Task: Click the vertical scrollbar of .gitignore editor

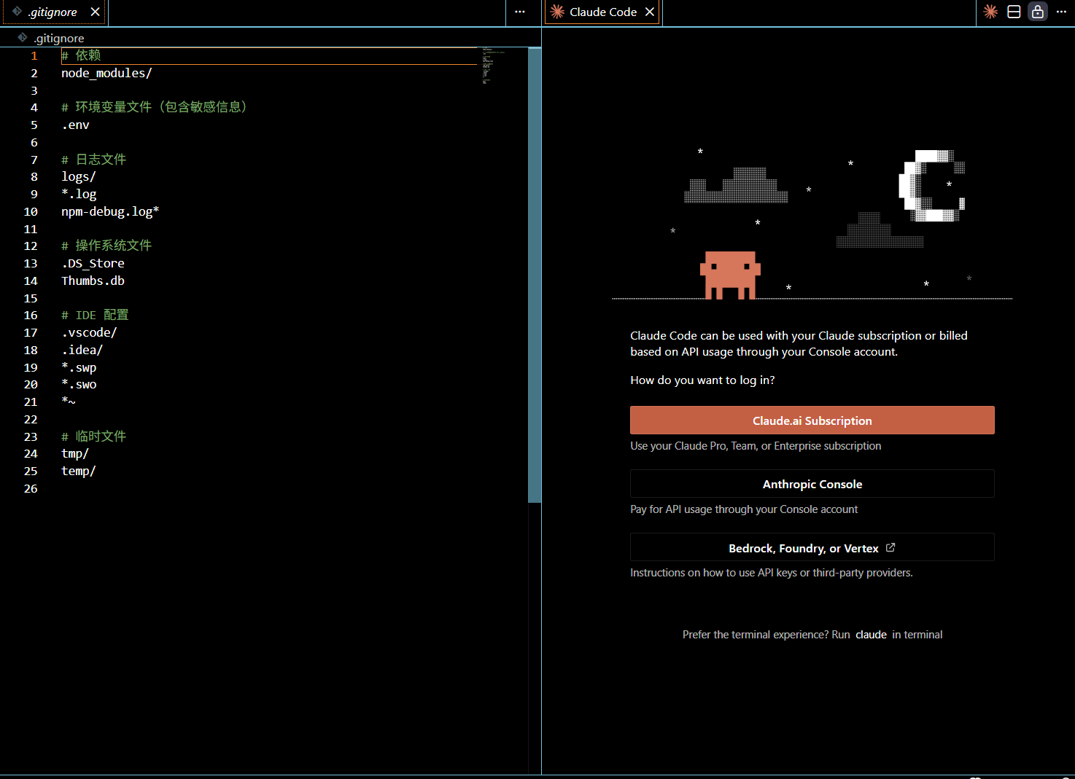Action: click(x=535, y=275)
